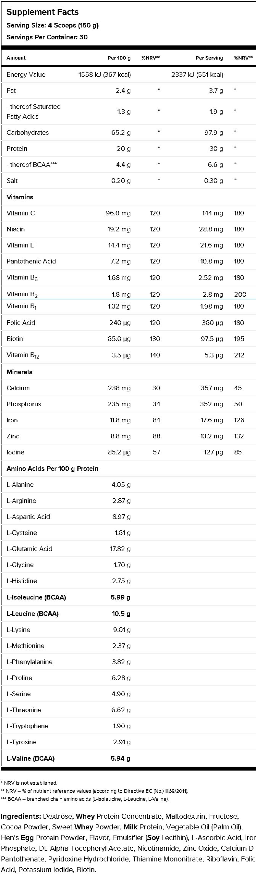256x879 pixels.
Task: Click the Vitamin C 144 mg value
Action: pos(213,213)
